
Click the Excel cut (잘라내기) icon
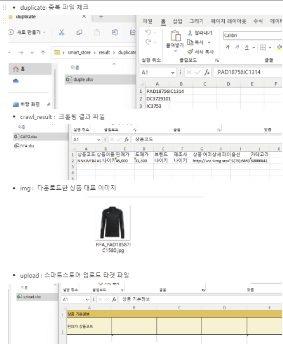tap(190, 33)
